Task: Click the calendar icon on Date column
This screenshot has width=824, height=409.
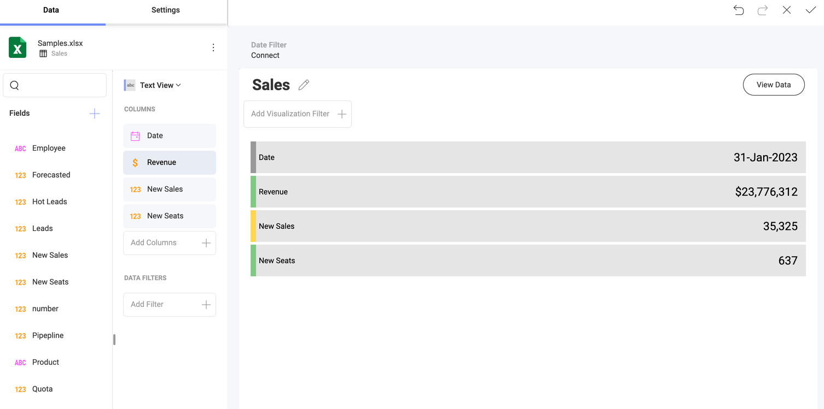Action: 135,136
